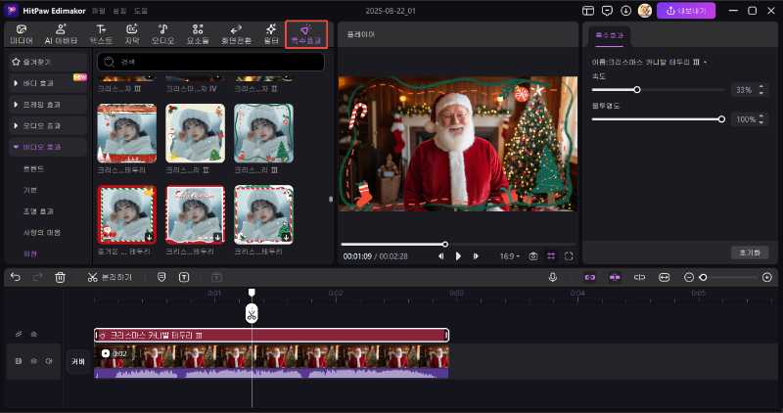Enter fullscreen preview mode
Viewport: 783px width, 413px height.
coord(569,256)
